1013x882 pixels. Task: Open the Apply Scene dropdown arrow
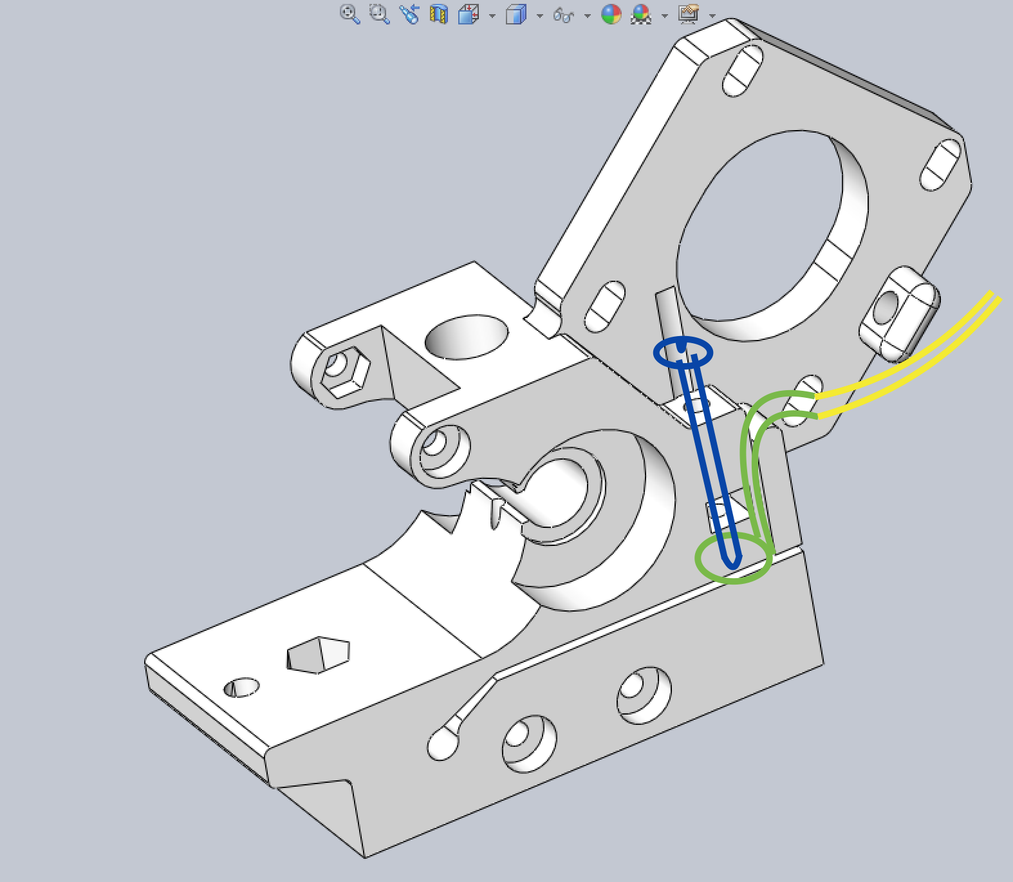coord(665,15)
